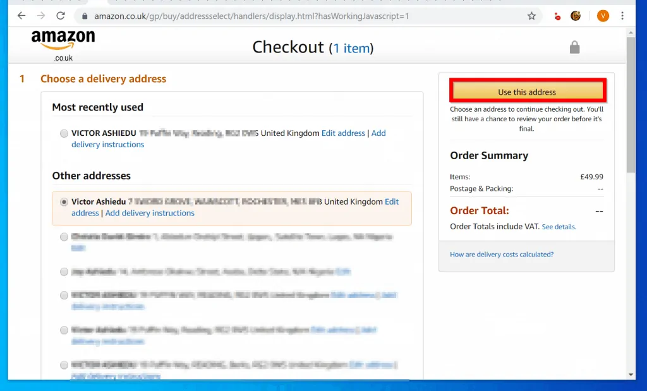Screen dimensions: 647x391
Task: Click the orange profile avatar V
Action: pos(602,16)
